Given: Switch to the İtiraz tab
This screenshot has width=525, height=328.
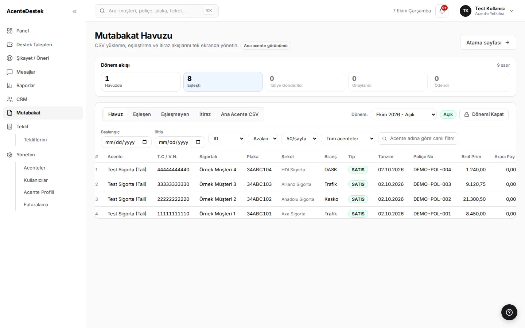Looking at the screenshot, I should coord(205,114).
